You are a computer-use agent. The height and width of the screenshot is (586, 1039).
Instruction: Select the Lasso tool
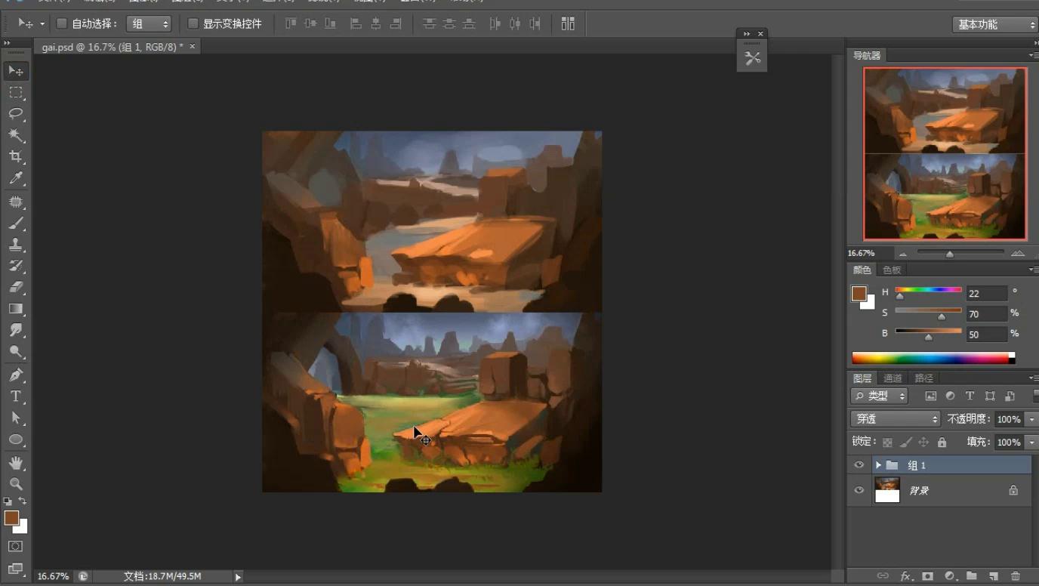(16, 113)
